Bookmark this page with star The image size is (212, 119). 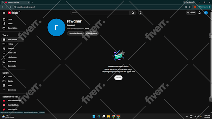point(190,7)
